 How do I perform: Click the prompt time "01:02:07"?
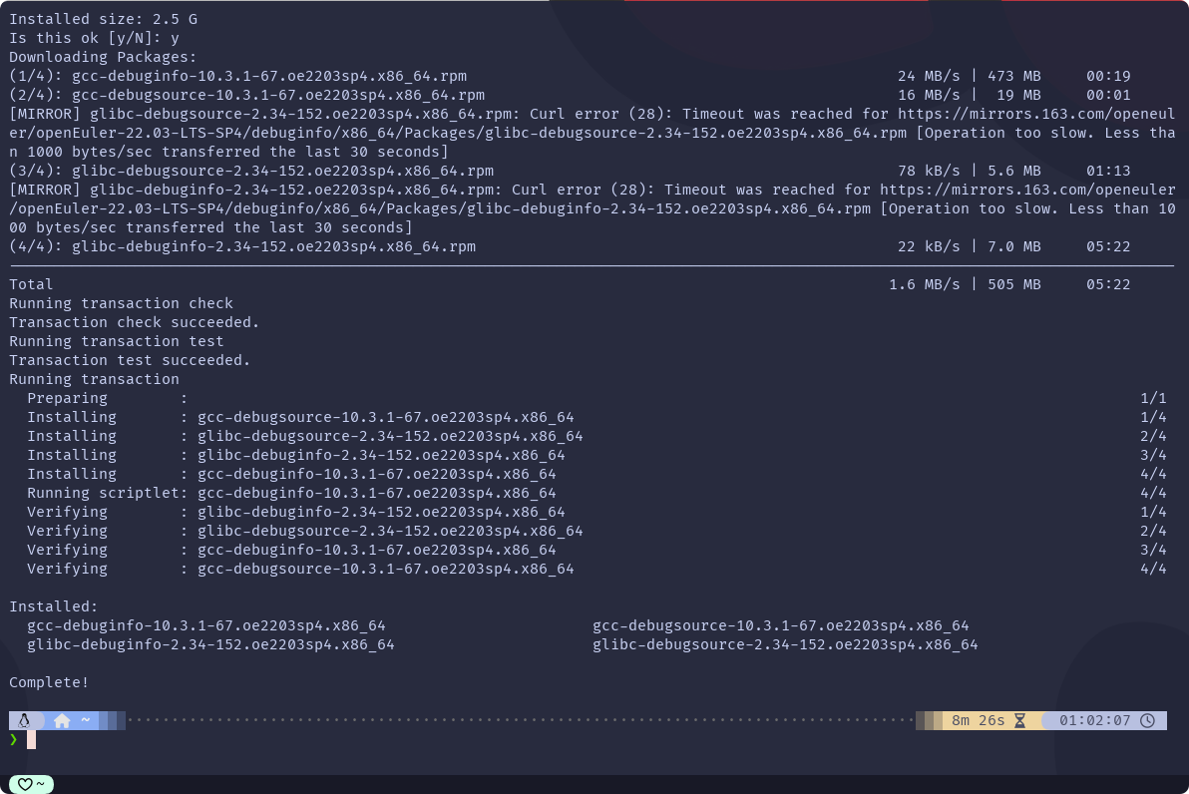[x=1094, y=720]
